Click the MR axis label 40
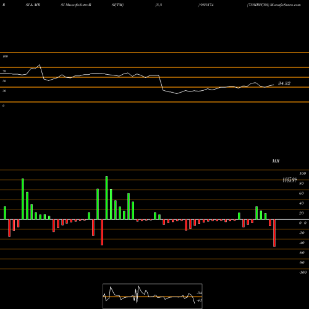 coord(302,203)
